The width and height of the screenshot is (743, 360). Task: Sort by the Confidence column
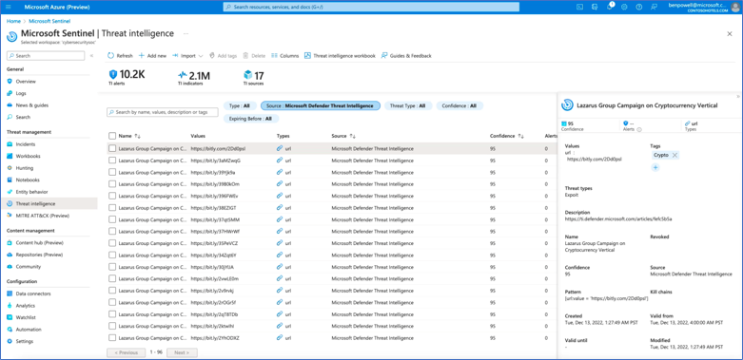507,136
